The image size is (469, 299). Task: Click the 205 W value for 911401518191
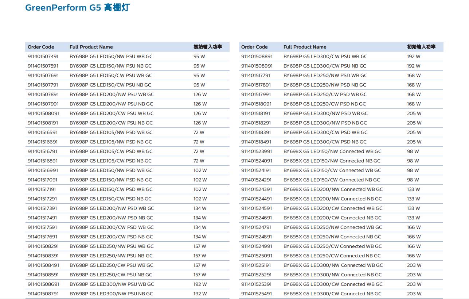414,114
